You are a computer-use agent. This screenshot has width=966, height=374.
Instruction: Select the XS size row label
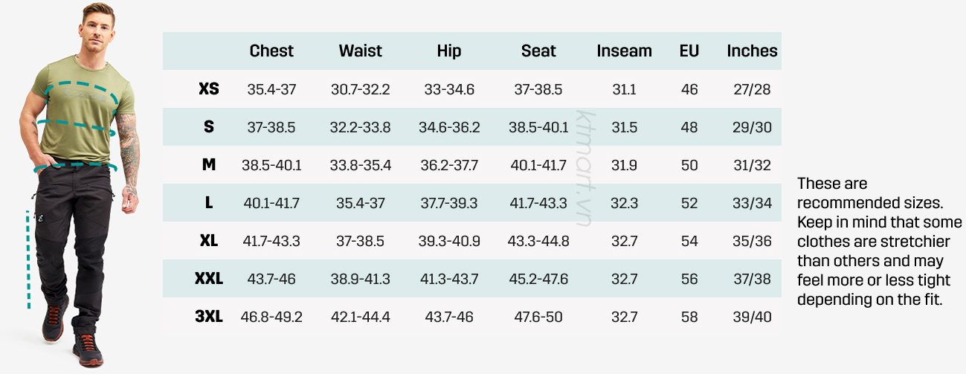tap(209, 89)
